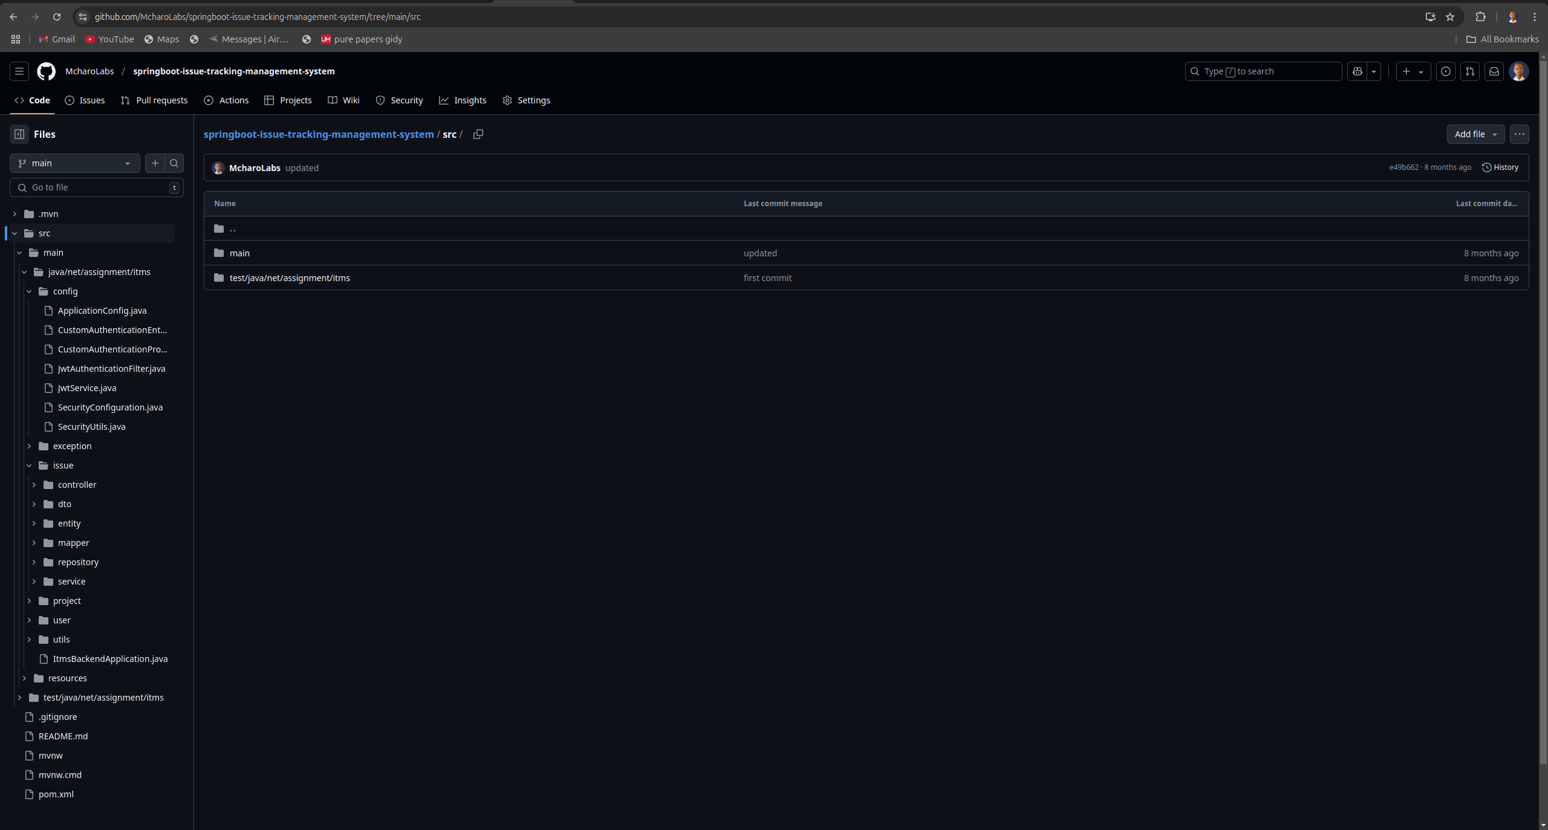Open the hamburger navigation menu
The image size is (1548, 830).
coord(19,71)
